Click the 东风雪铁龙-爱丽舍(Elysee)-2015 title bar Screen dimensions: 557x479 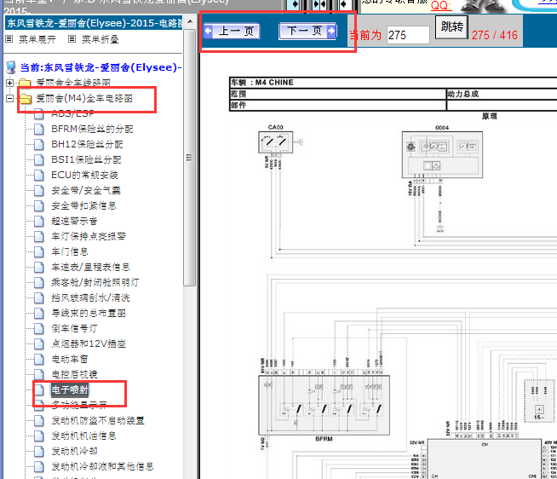pyautogui.click(x=94, y=23)
